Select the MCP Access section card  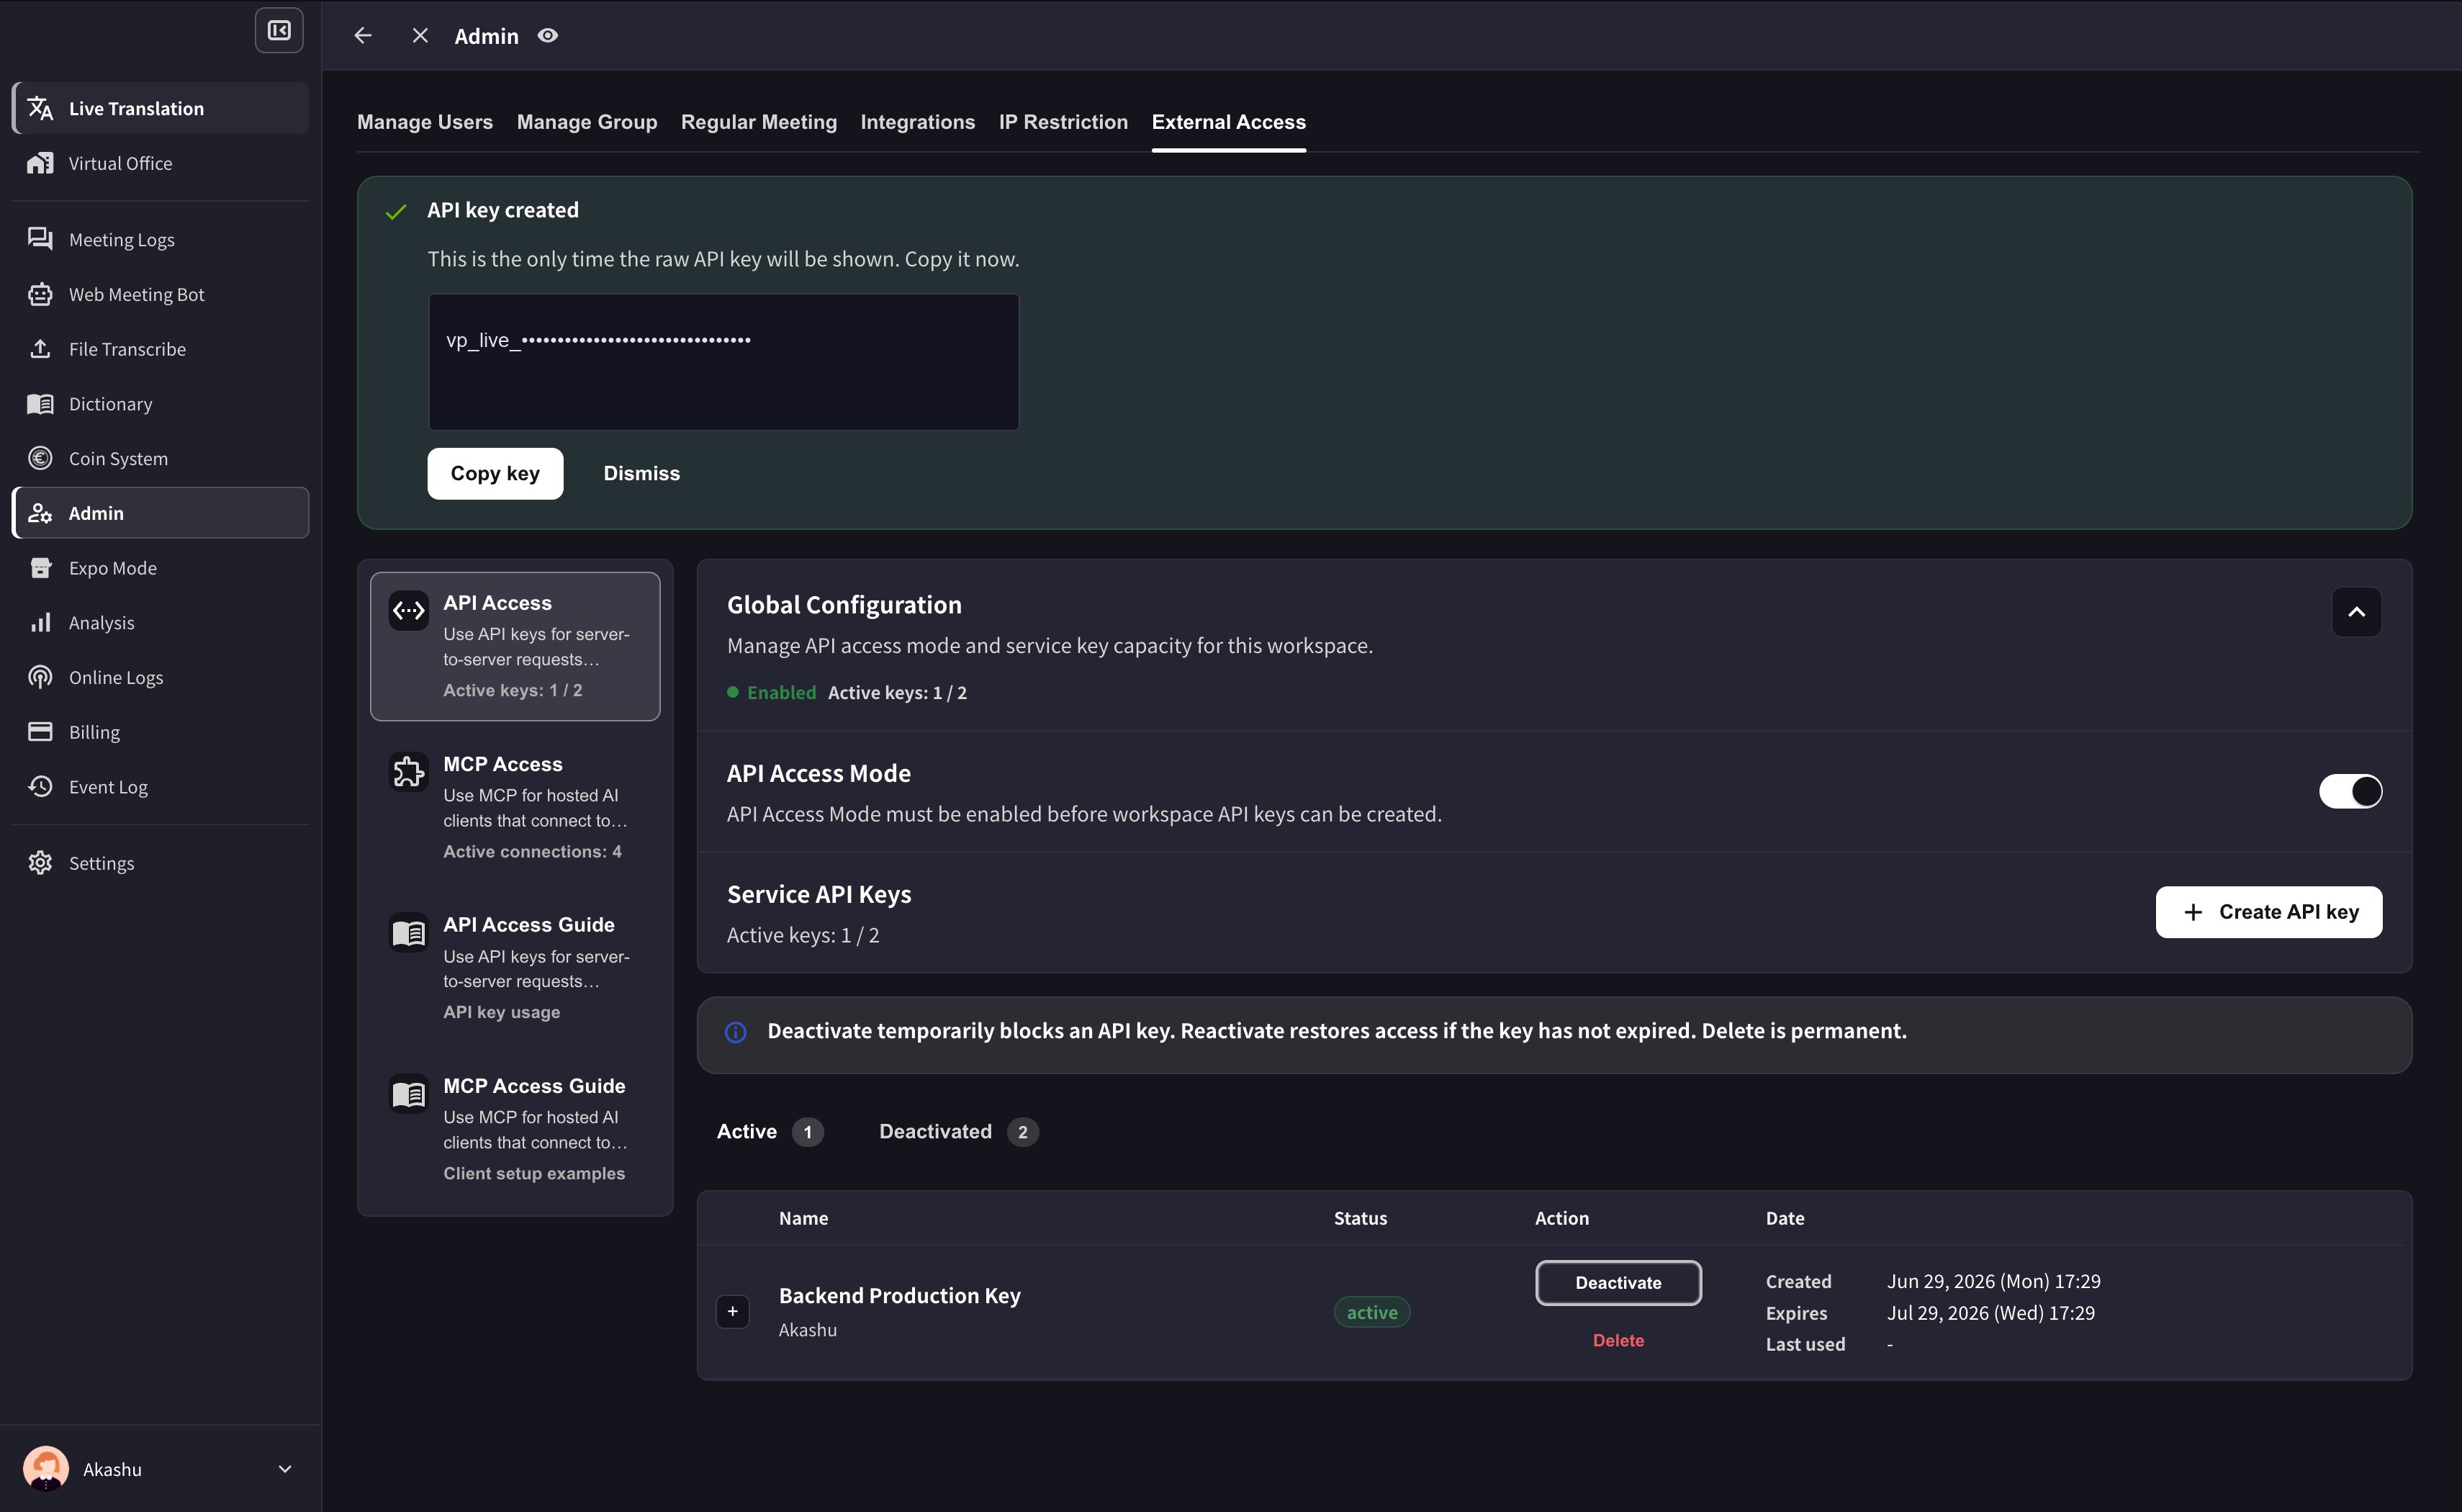[515, 807]
